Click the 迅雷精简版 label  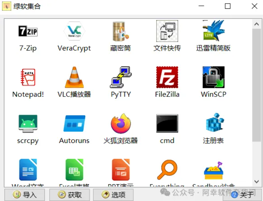pyautogui.click(x=213, y=48)
